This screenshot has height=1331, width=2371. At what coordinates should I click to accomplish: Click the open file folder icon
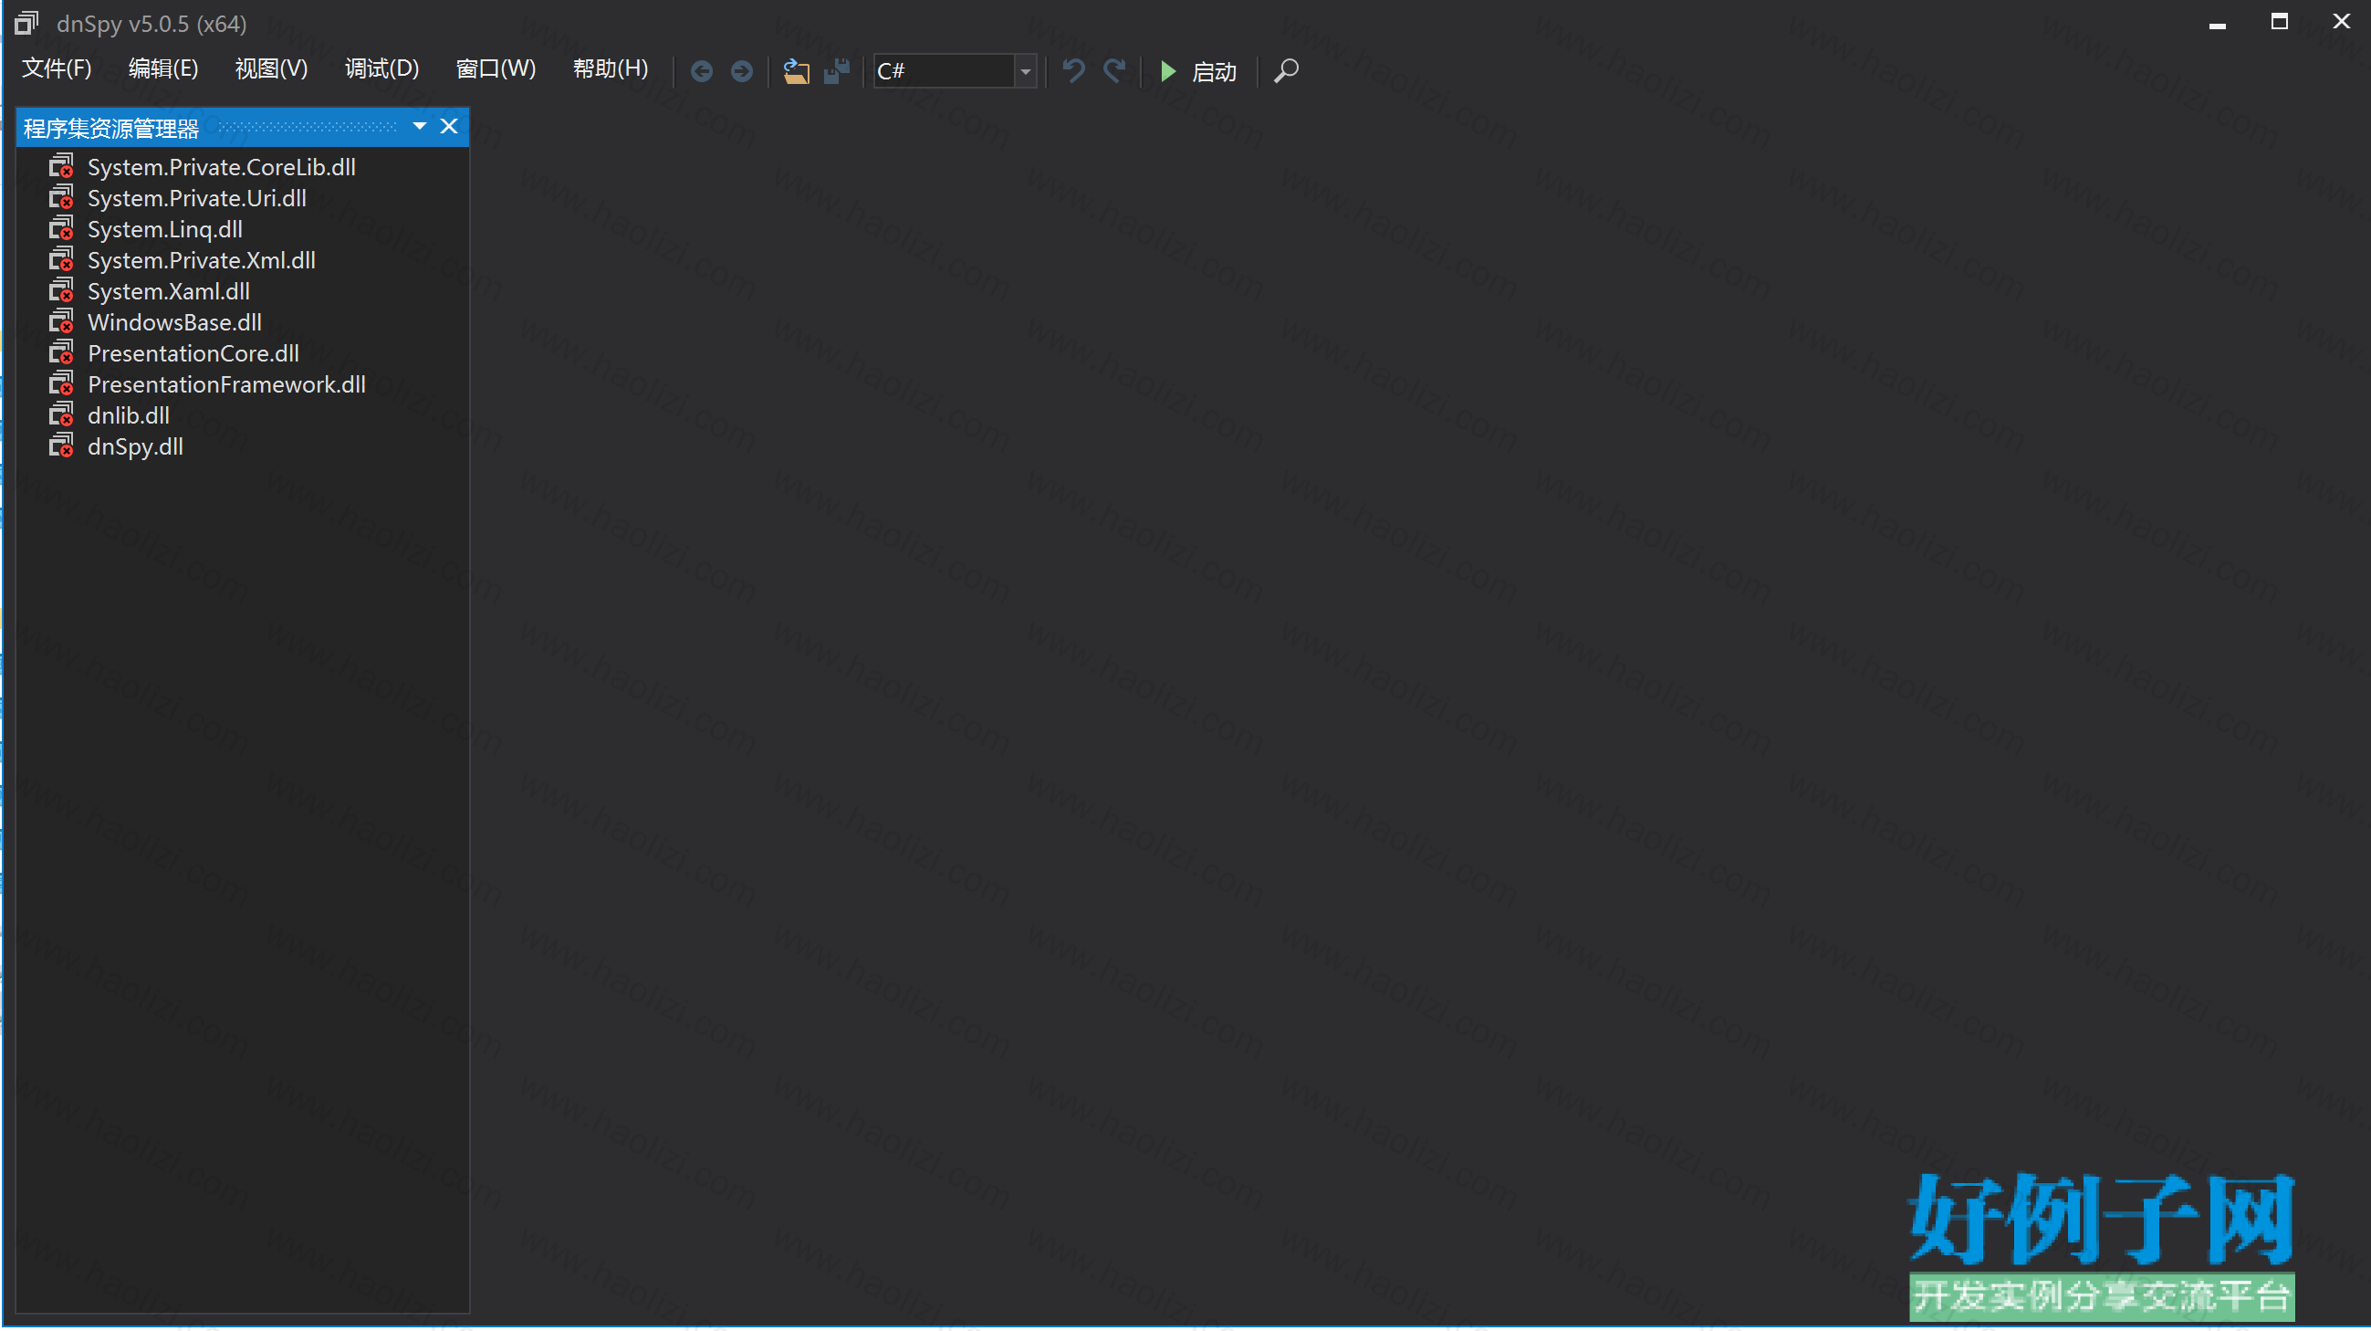pyautogui.click(x=796, y=71)
